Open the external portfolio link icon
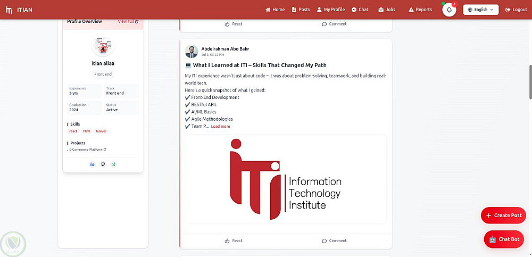 point(113,164)
